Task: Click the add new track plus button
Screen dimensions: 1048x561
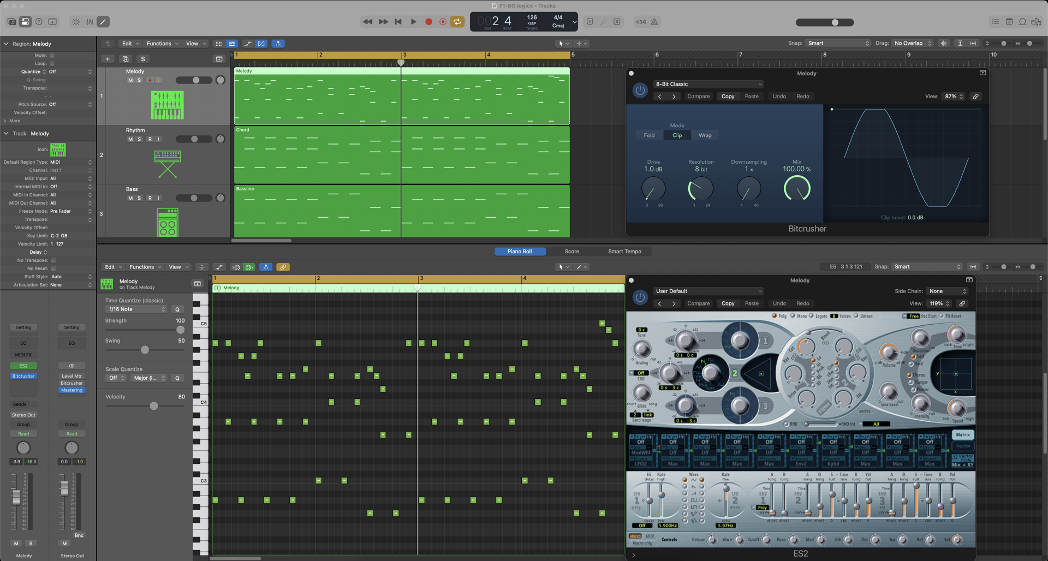Action: [x=108, y=59]
